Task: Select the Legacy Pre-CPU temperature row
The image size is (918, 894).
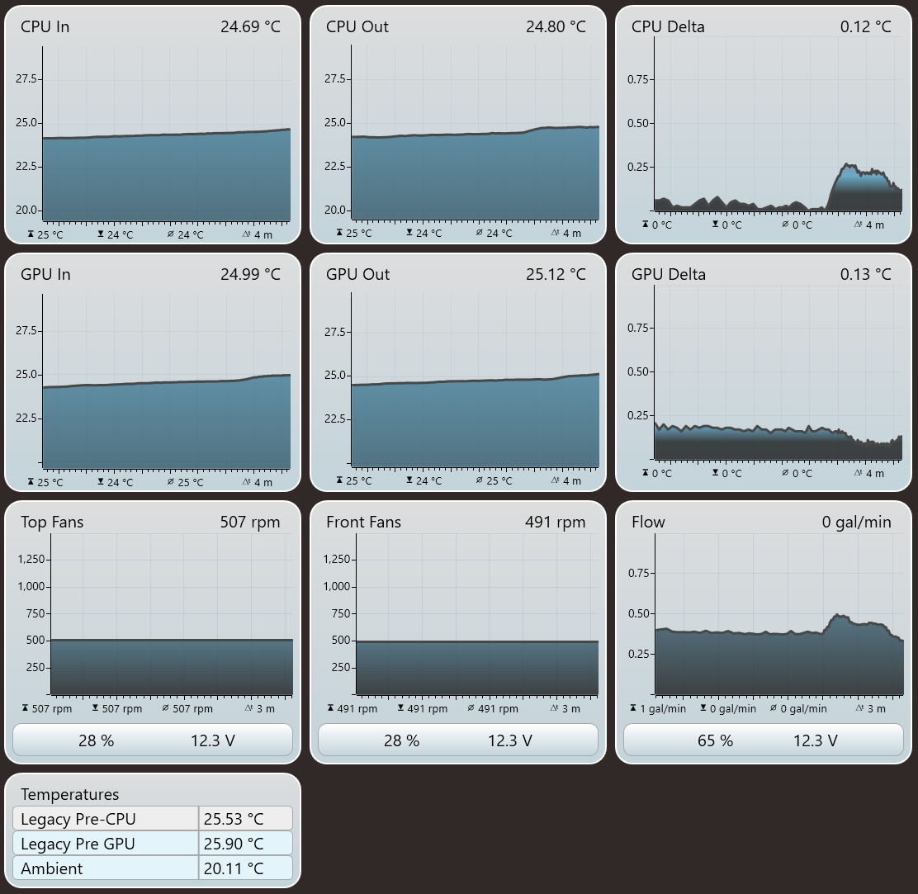Action: pos(152,819)
